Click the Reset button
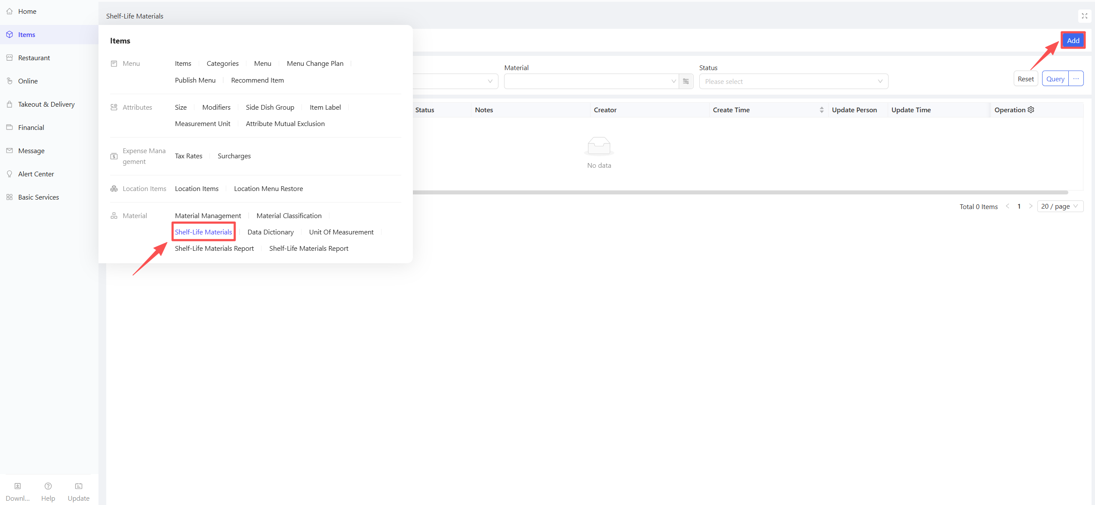 click(x=1026, y=79)
